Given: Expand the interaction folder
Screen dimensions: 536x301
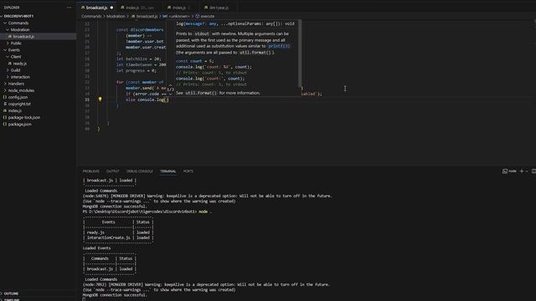Looking at the screenshot, I should pyautogui.click(x=8, y=77).
